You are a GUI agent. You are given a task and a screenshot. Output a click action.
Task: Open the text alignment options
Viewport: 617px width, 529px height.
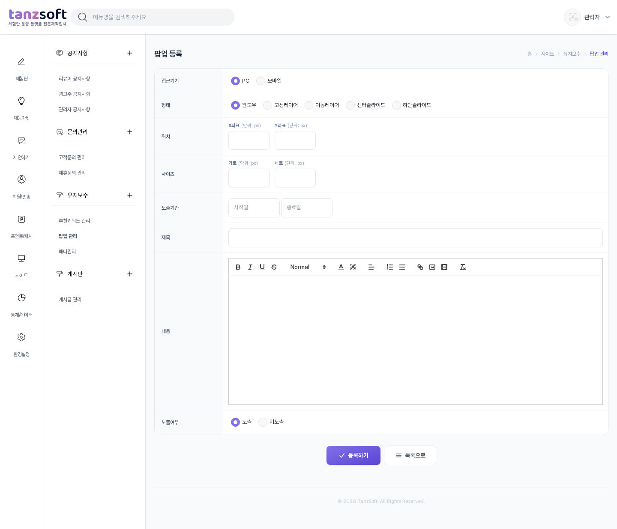pos(371,267)
